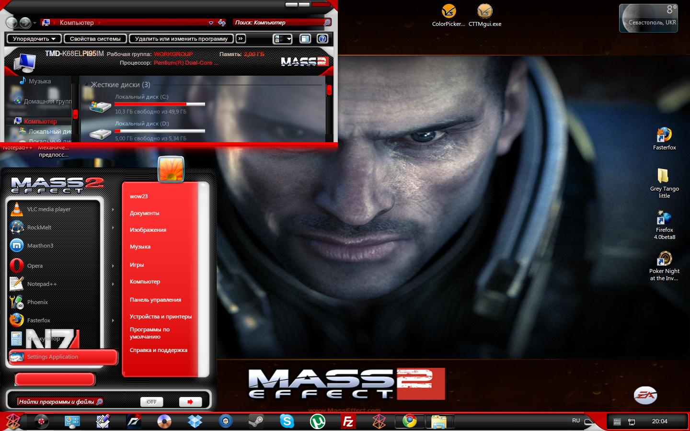Screen dimensions: 690x431
Task: Collapse the Жесткие диски group
Action: (87, 85)
